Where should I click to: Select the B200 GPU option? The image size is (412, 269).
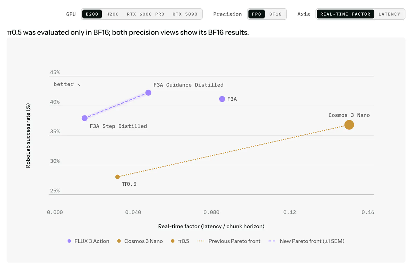[x=92, y=14]
